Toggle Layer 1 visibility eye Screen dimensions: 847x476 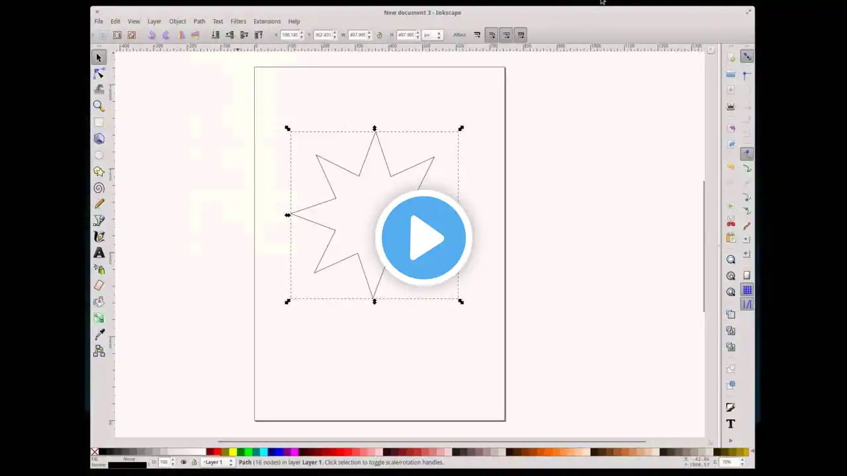pos(183,462)
